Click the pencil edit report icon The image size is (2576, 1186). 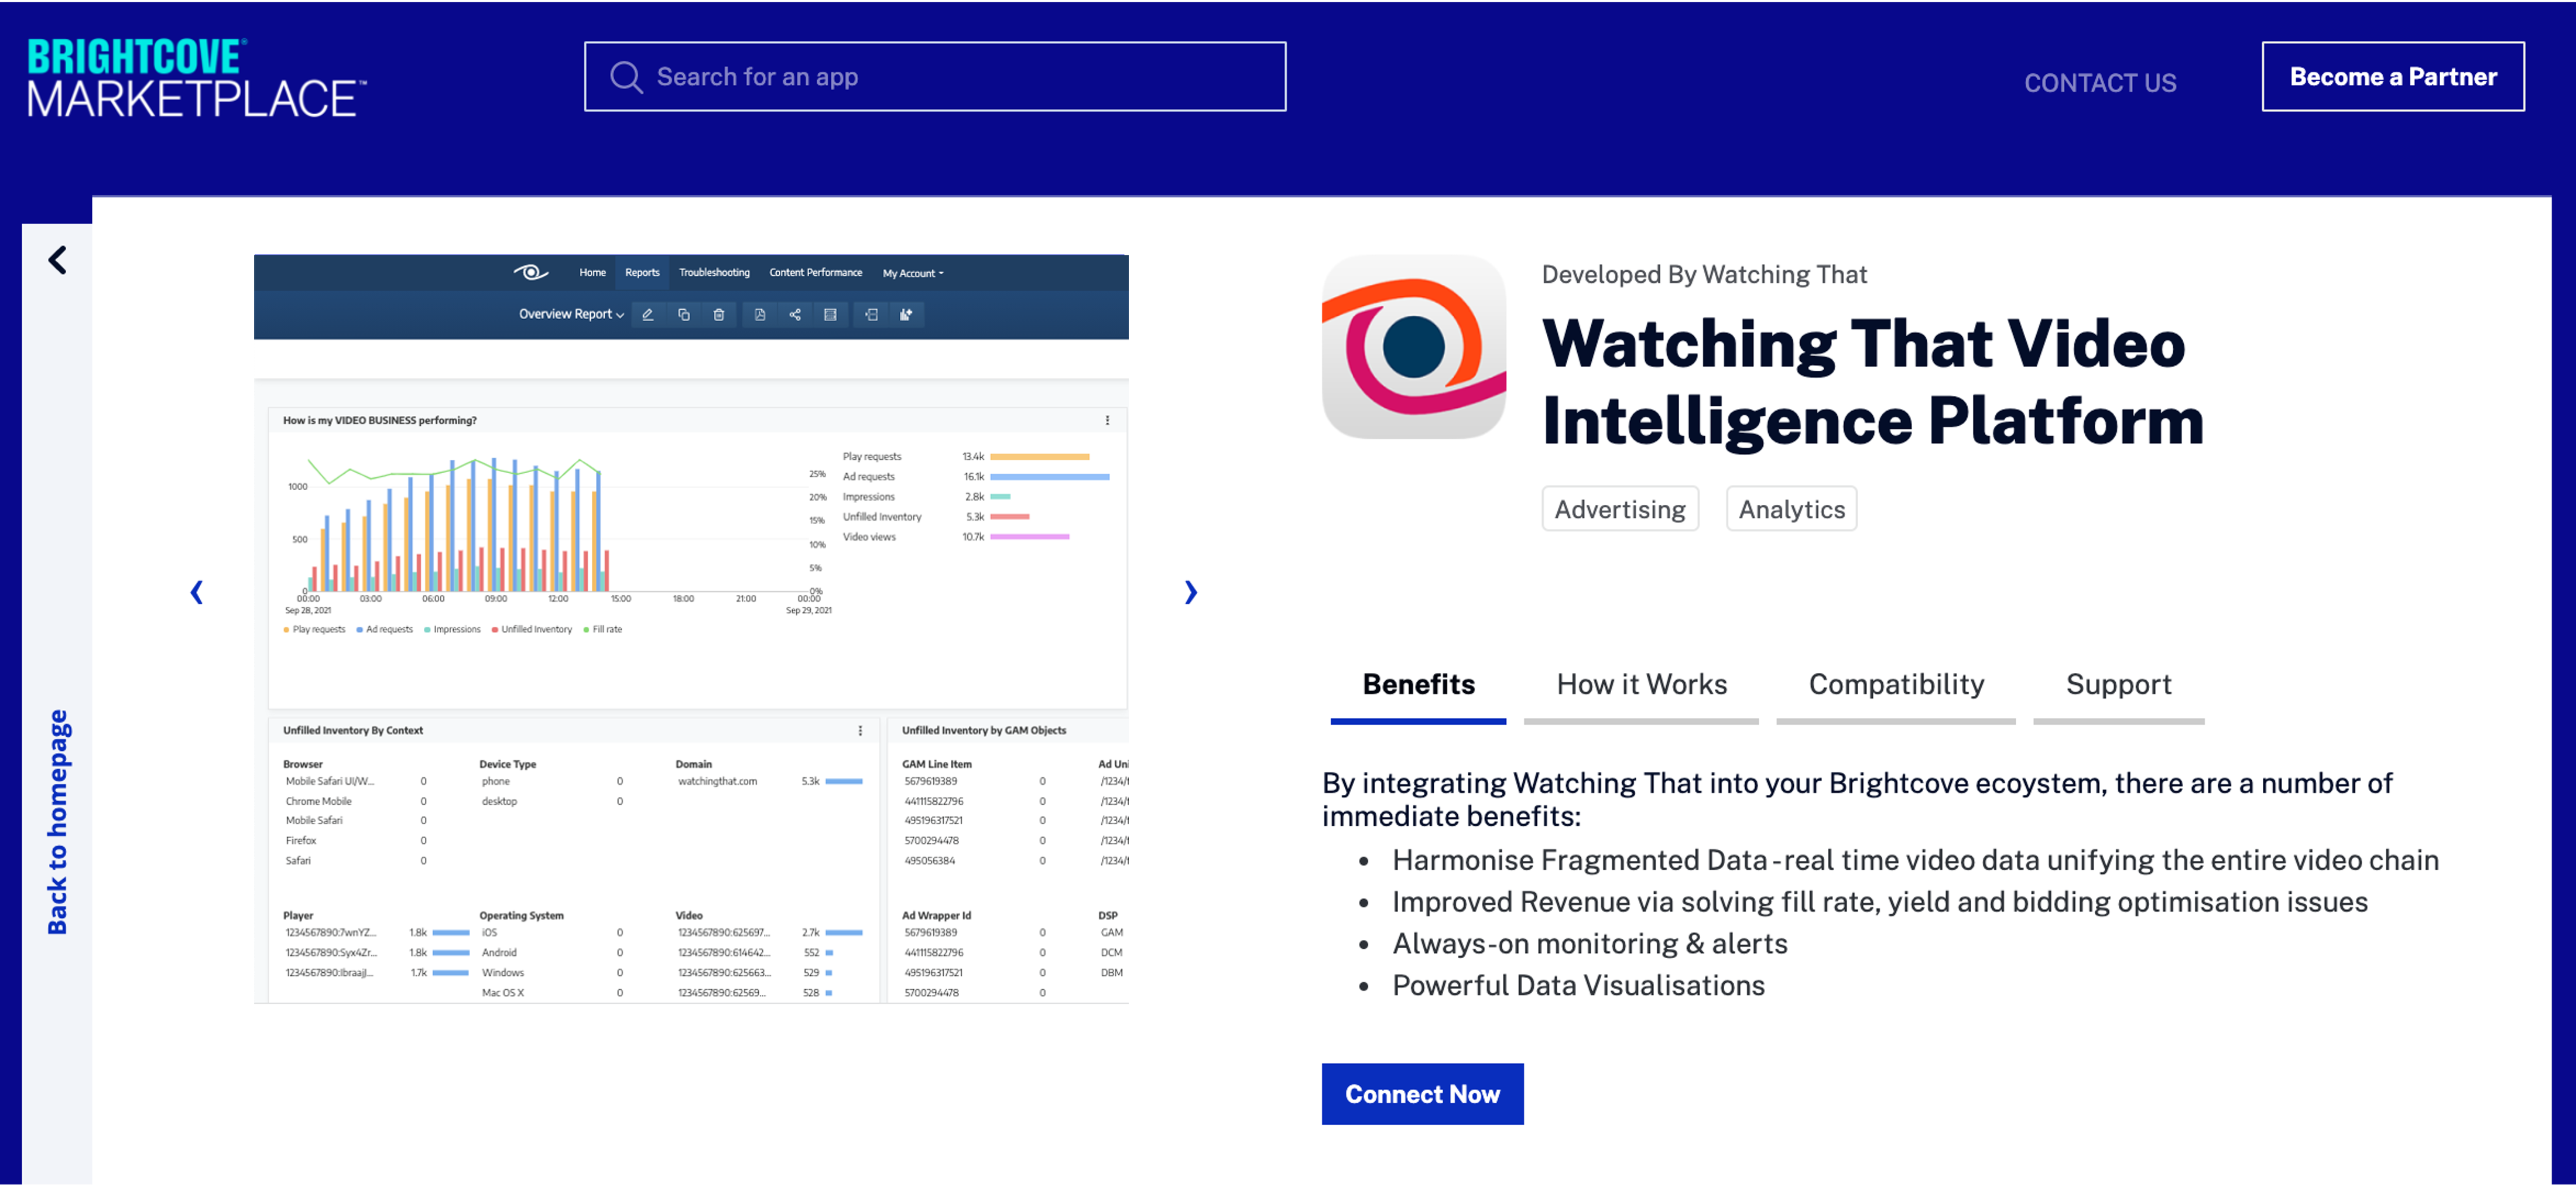click(x=648, y=315)
